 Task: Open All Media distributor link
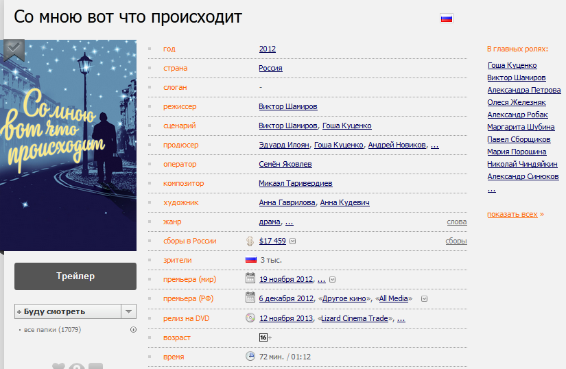pos(394,298)
